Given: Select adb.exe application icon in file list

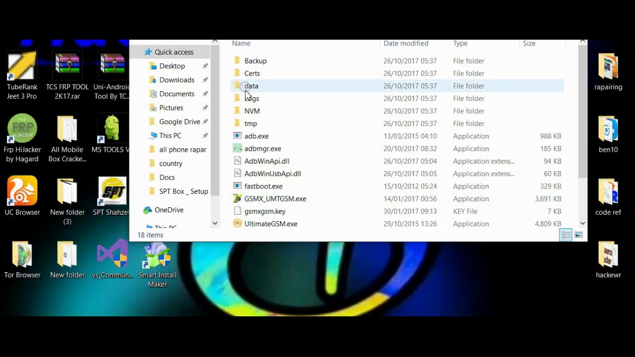Looking at the screenshot, I should tap(238, 136).
